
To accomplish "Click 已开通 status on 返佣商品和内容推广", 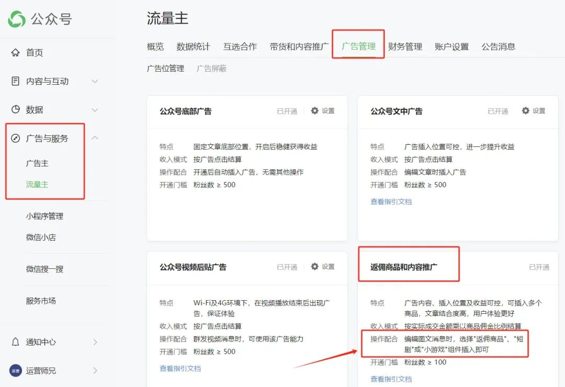I will (x=539, y=267).
